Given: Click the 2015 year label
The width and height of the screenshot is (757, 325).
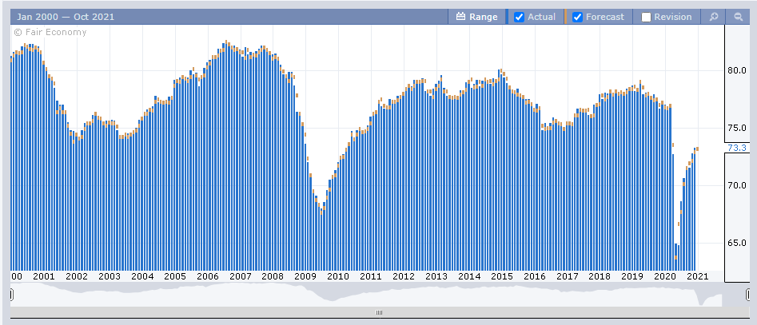Looking at the screenshot, I should pyautogui.click(x=502, y=277).
